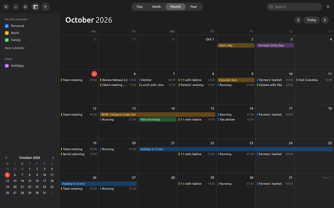This screenshot has width=334, height=208.
Task: Select today's date 5 in mini calendar
Action: [x=7, y=175]
